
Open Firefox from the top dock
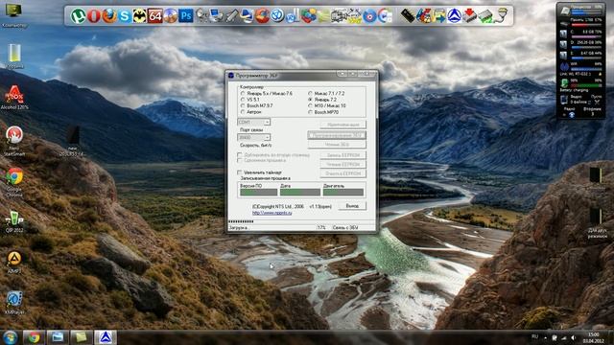tap(108, 16)
